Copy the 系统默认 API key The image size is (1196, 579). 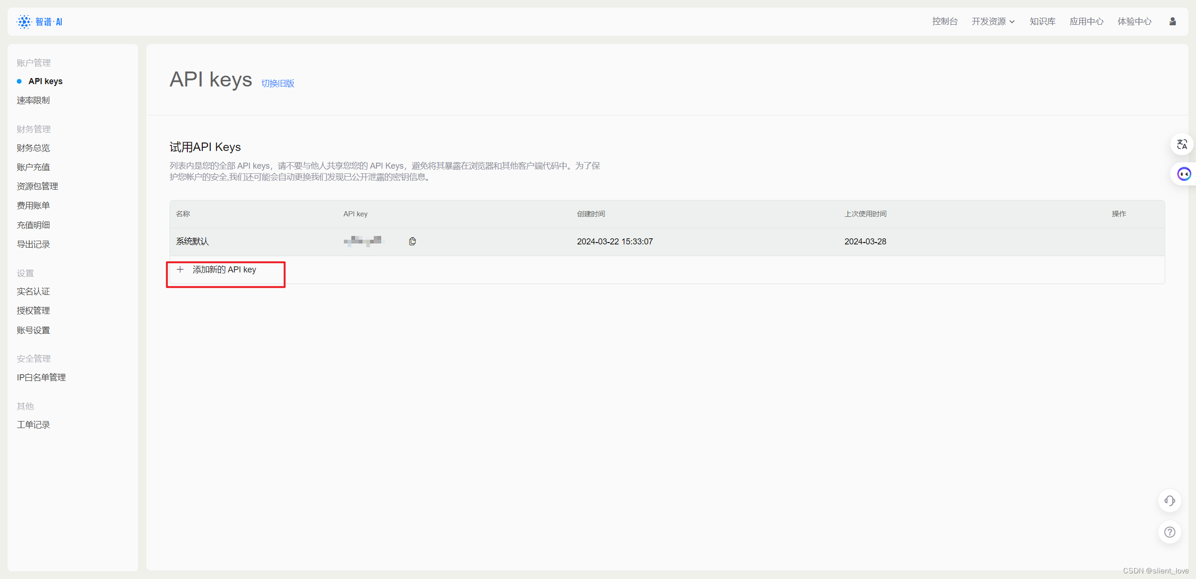(412, 241)
